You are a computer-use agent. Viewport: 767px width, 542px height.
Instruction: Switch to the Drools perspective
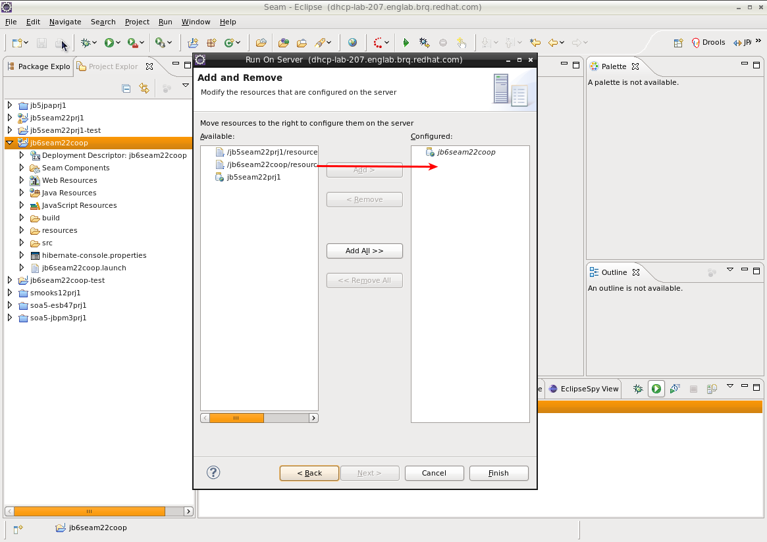pos(708,43)
